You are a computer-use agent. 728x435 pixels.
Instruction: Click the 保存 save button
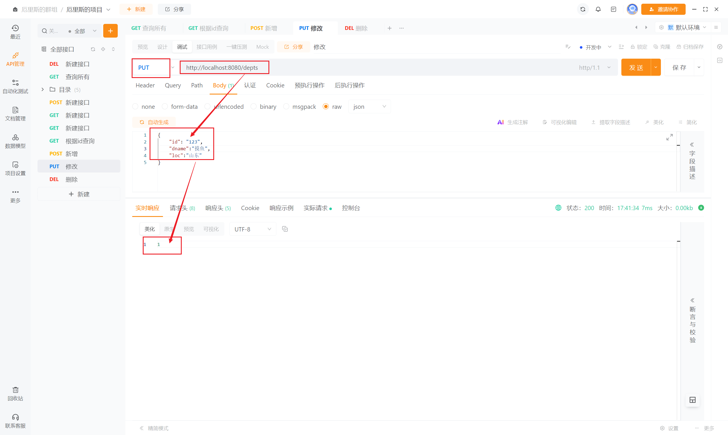click(679, 67)
